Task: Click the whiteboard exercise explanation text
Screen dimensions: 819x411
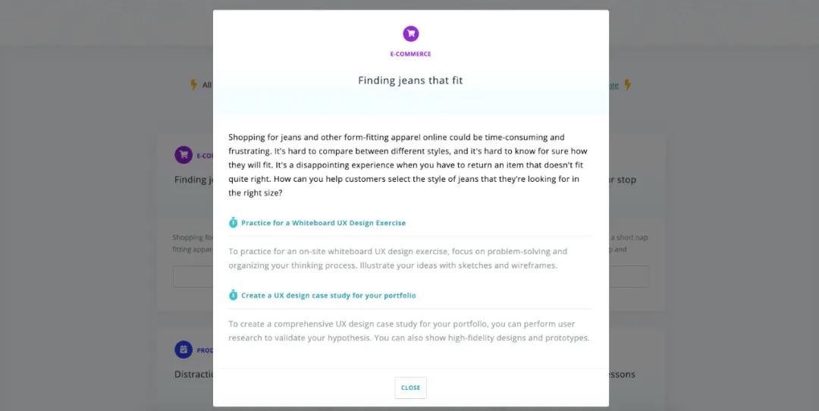Action: pyautogui.click(x=398, y=259)
